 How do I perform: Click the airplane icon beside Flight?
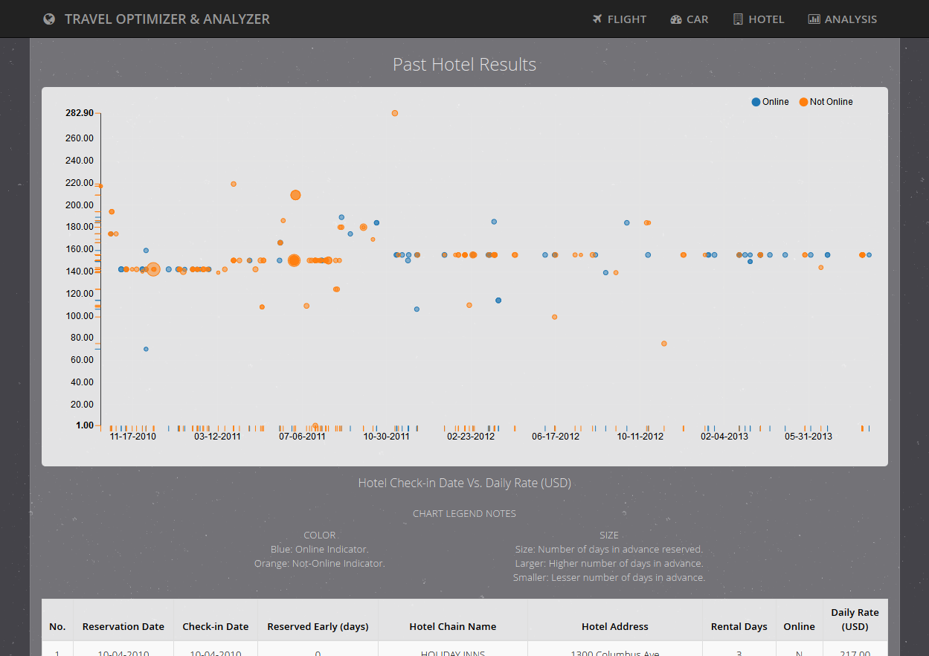tap(597, 19)
